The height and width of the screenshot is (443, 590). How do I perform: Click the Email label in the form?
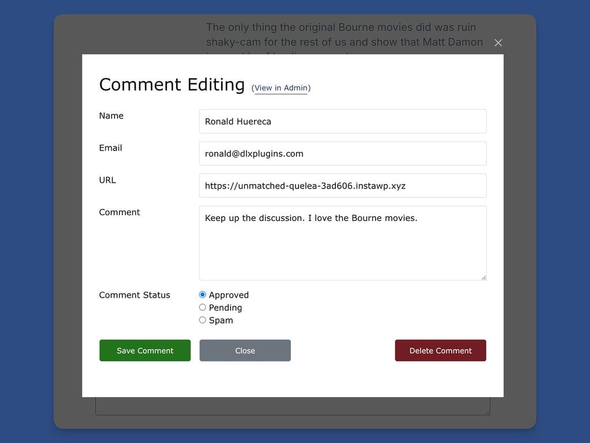(x=110, y=148)
